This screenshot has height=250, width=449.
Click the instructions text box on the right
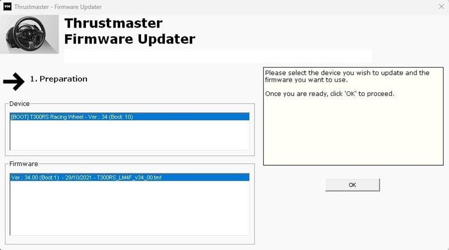point(353,116)
